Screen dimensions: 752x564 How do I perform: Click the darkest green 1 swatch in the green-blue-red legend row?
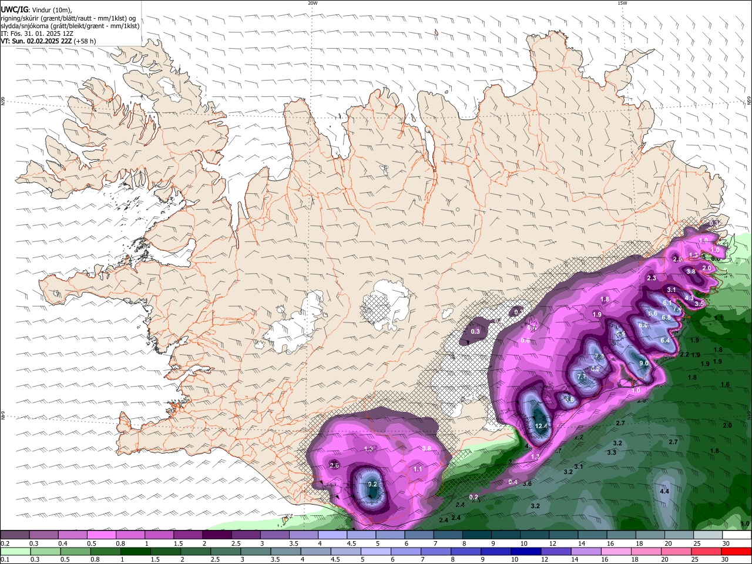(135, 551)
